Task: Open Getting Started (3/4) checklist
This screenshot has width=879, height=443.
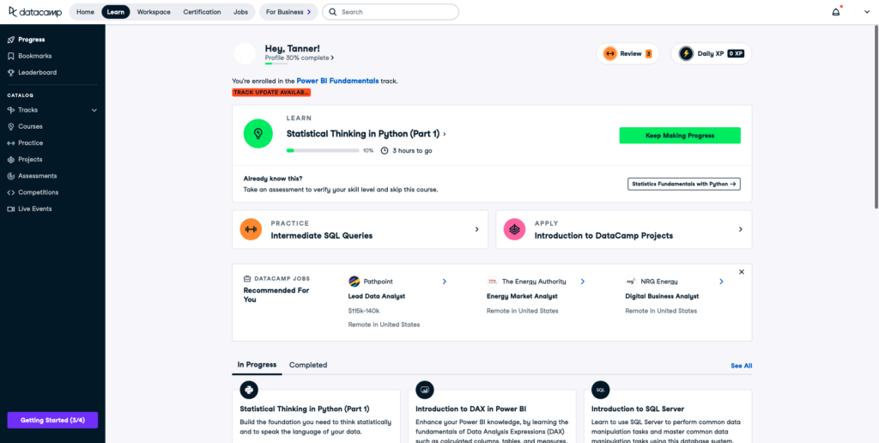Action: click(x=52, y=420)
